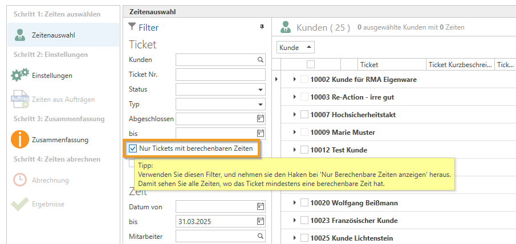Click the Ticket column header
Screen dimensions: 516x244
click(x=369, y=65)
